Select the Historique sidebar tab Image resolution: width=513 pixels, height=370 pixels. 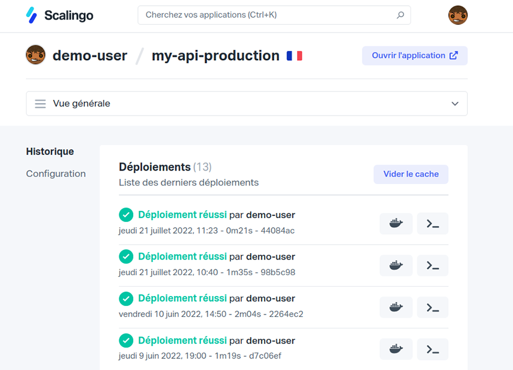click(x=50, y=151)
